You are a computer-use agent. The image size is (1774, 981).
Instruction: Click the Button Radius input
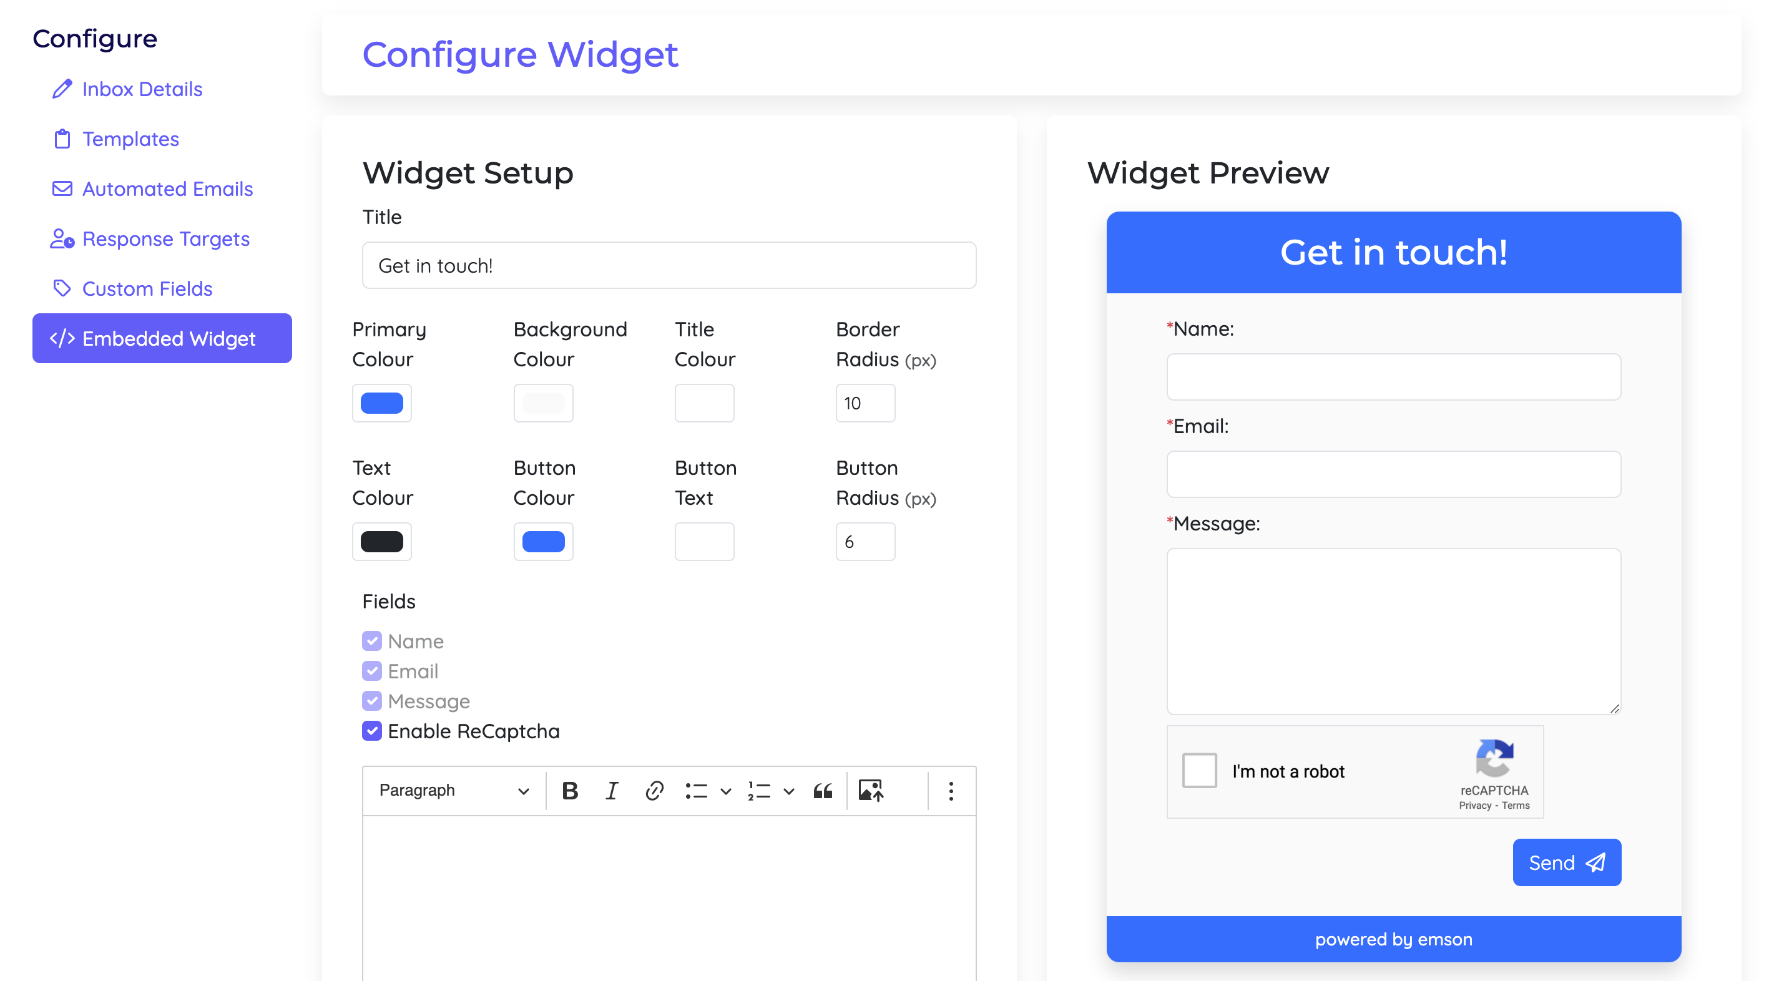pyautogui.click(x=866, y=541)
